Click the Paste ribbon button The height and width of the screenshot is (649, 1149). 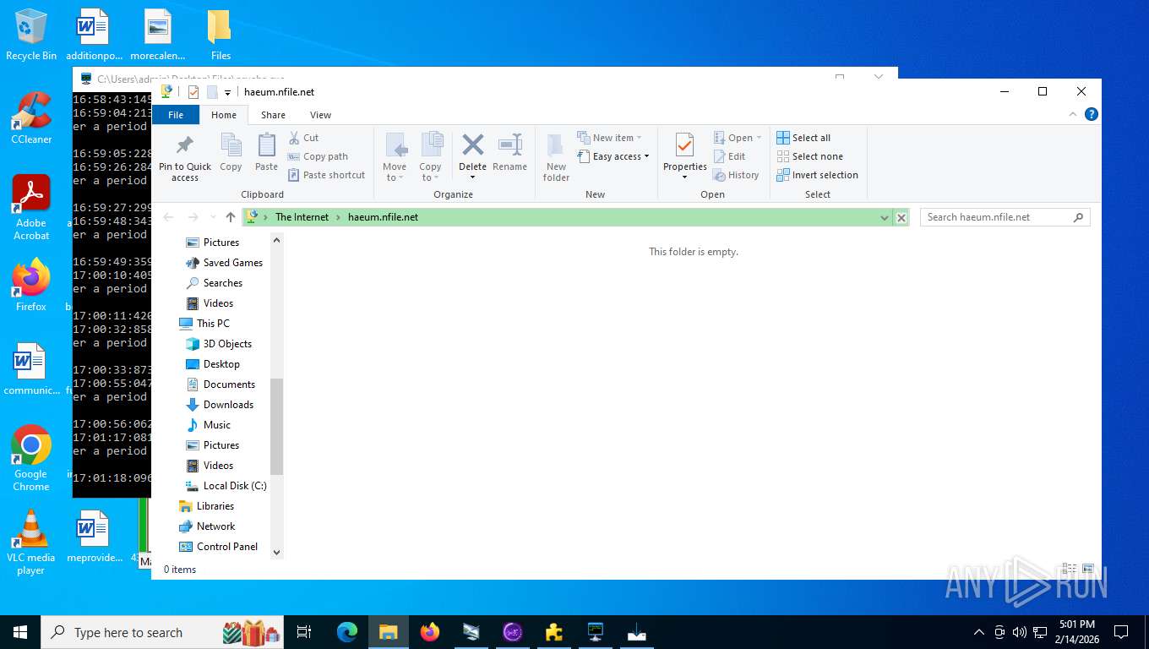coord(266,153)
